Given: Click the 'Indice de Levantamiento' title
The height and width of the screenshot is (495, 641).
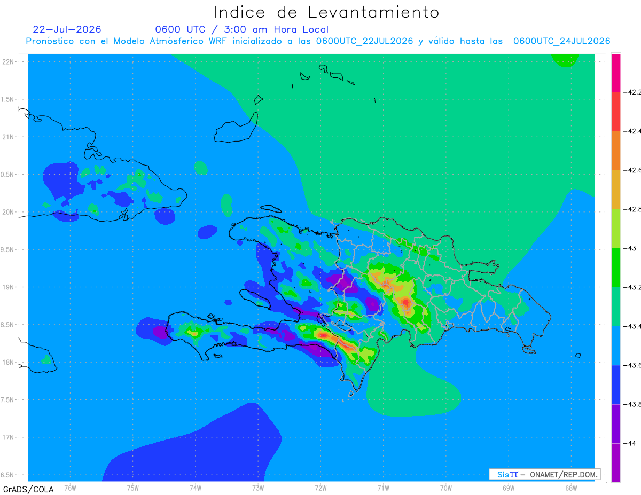Looking at the screenshot, I should [326, 12].
